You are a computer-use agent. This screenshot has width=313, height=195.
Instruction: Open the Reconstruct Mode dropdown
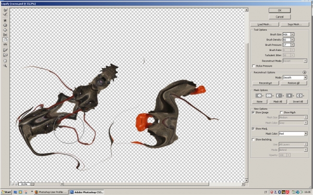point(295,61)
